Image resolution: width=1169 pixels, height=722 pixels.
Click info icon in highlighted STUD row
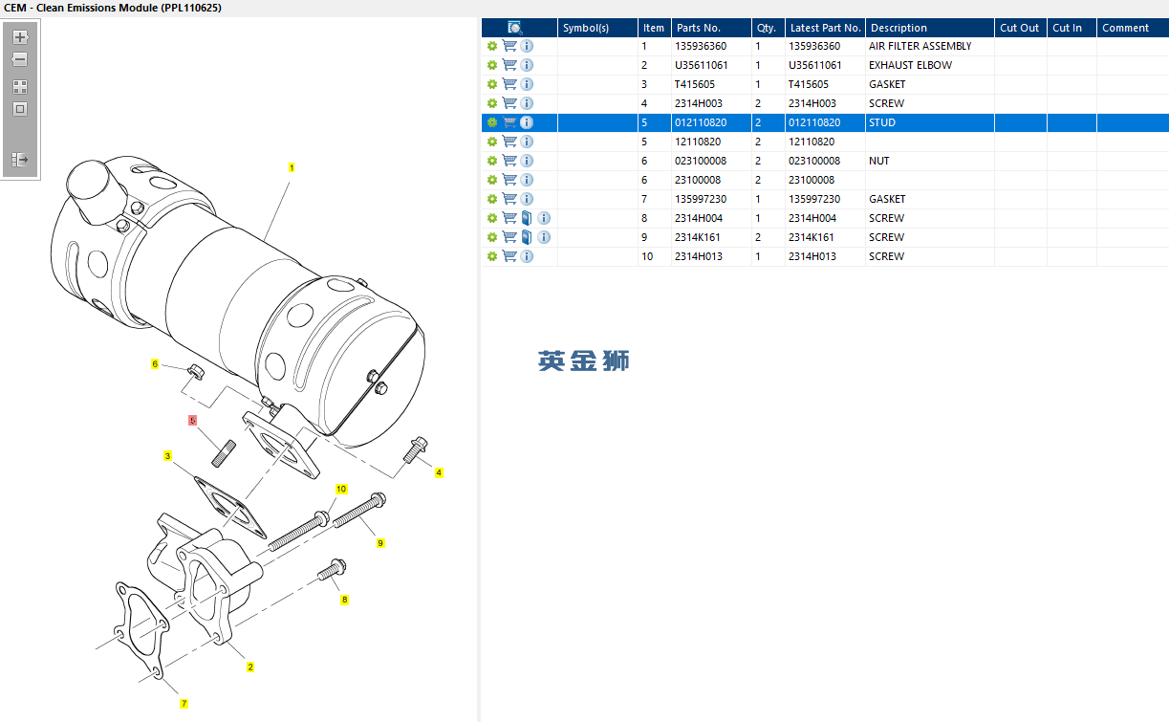pos(527,122)
